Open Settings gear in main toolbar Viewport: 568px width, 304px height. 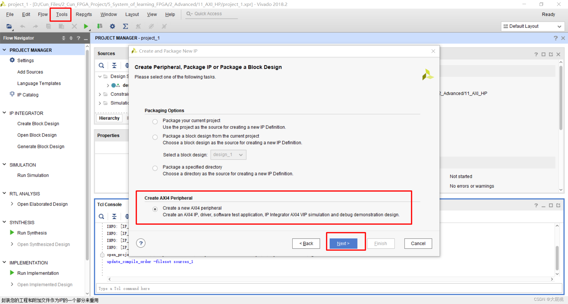tap(112, 26)
